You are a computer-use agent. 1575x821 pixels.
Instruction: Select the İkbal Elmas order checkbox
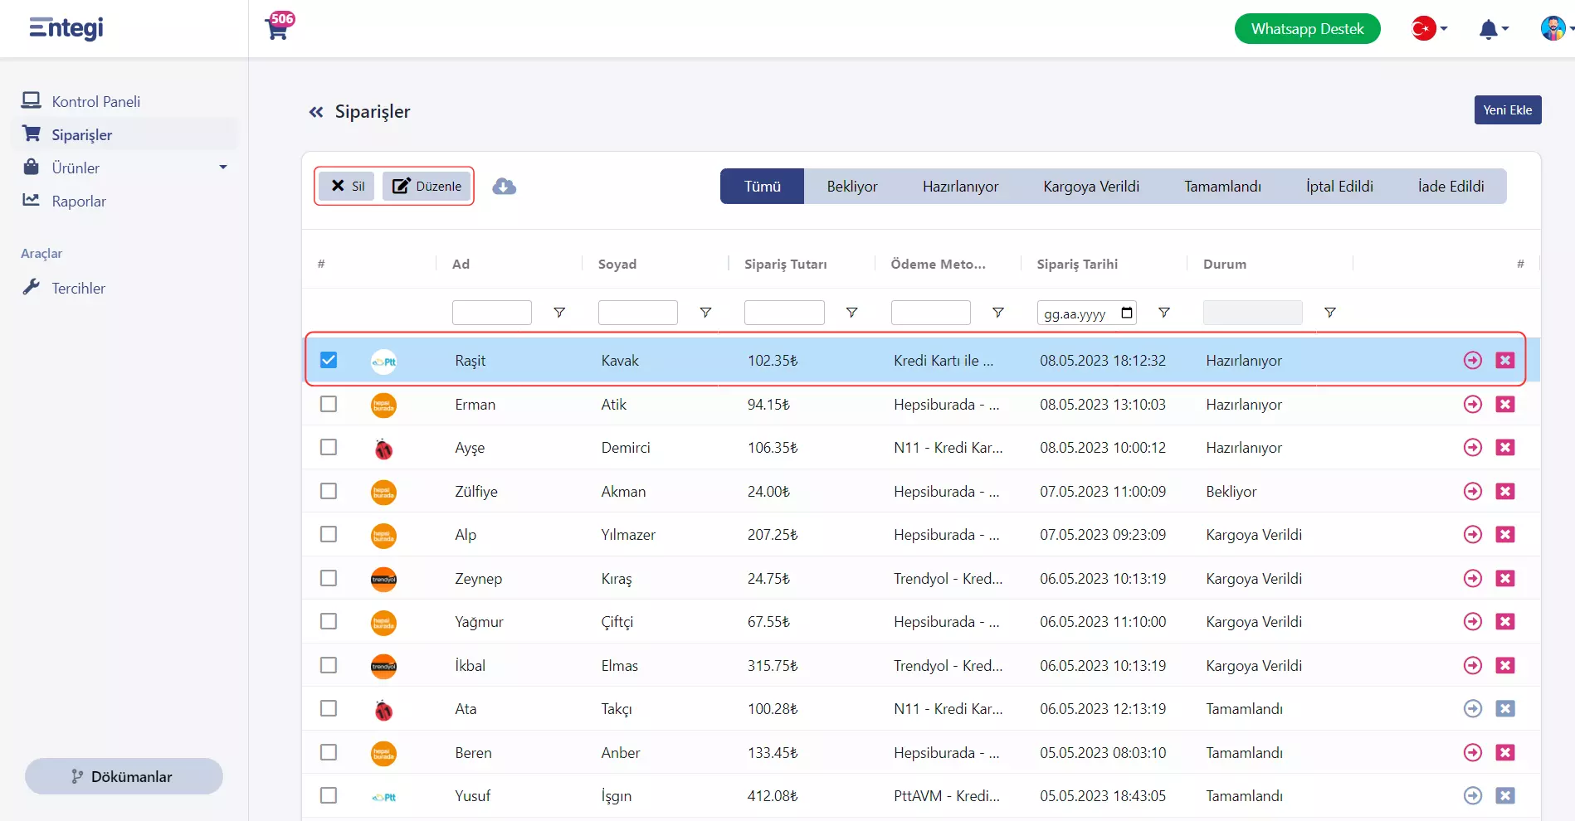pyautogui.click(x=329, y=665)
